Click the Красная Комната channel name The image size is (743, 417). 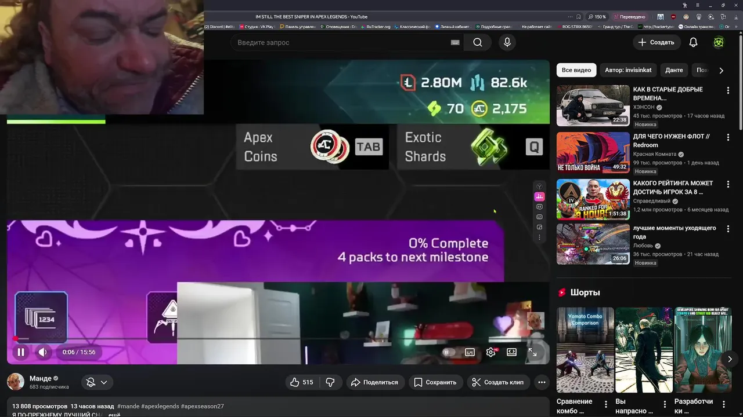click(x=655, y=154)
